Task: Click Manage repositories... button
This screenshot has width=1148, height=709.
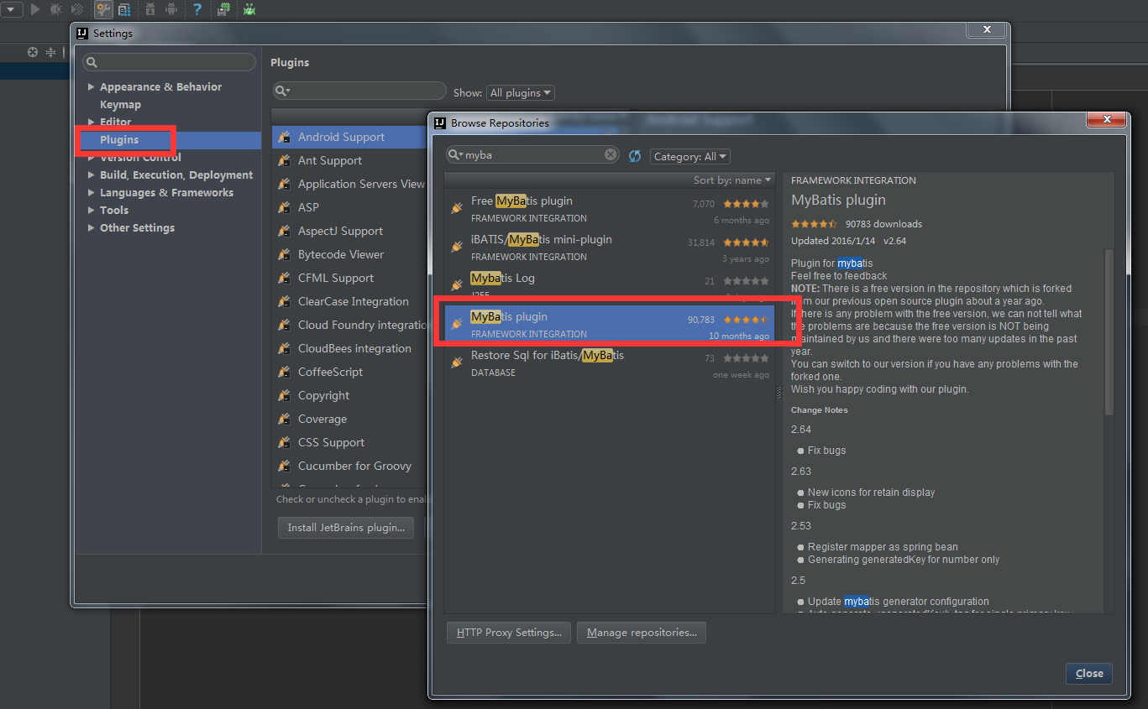Action: tap(642, 633)
